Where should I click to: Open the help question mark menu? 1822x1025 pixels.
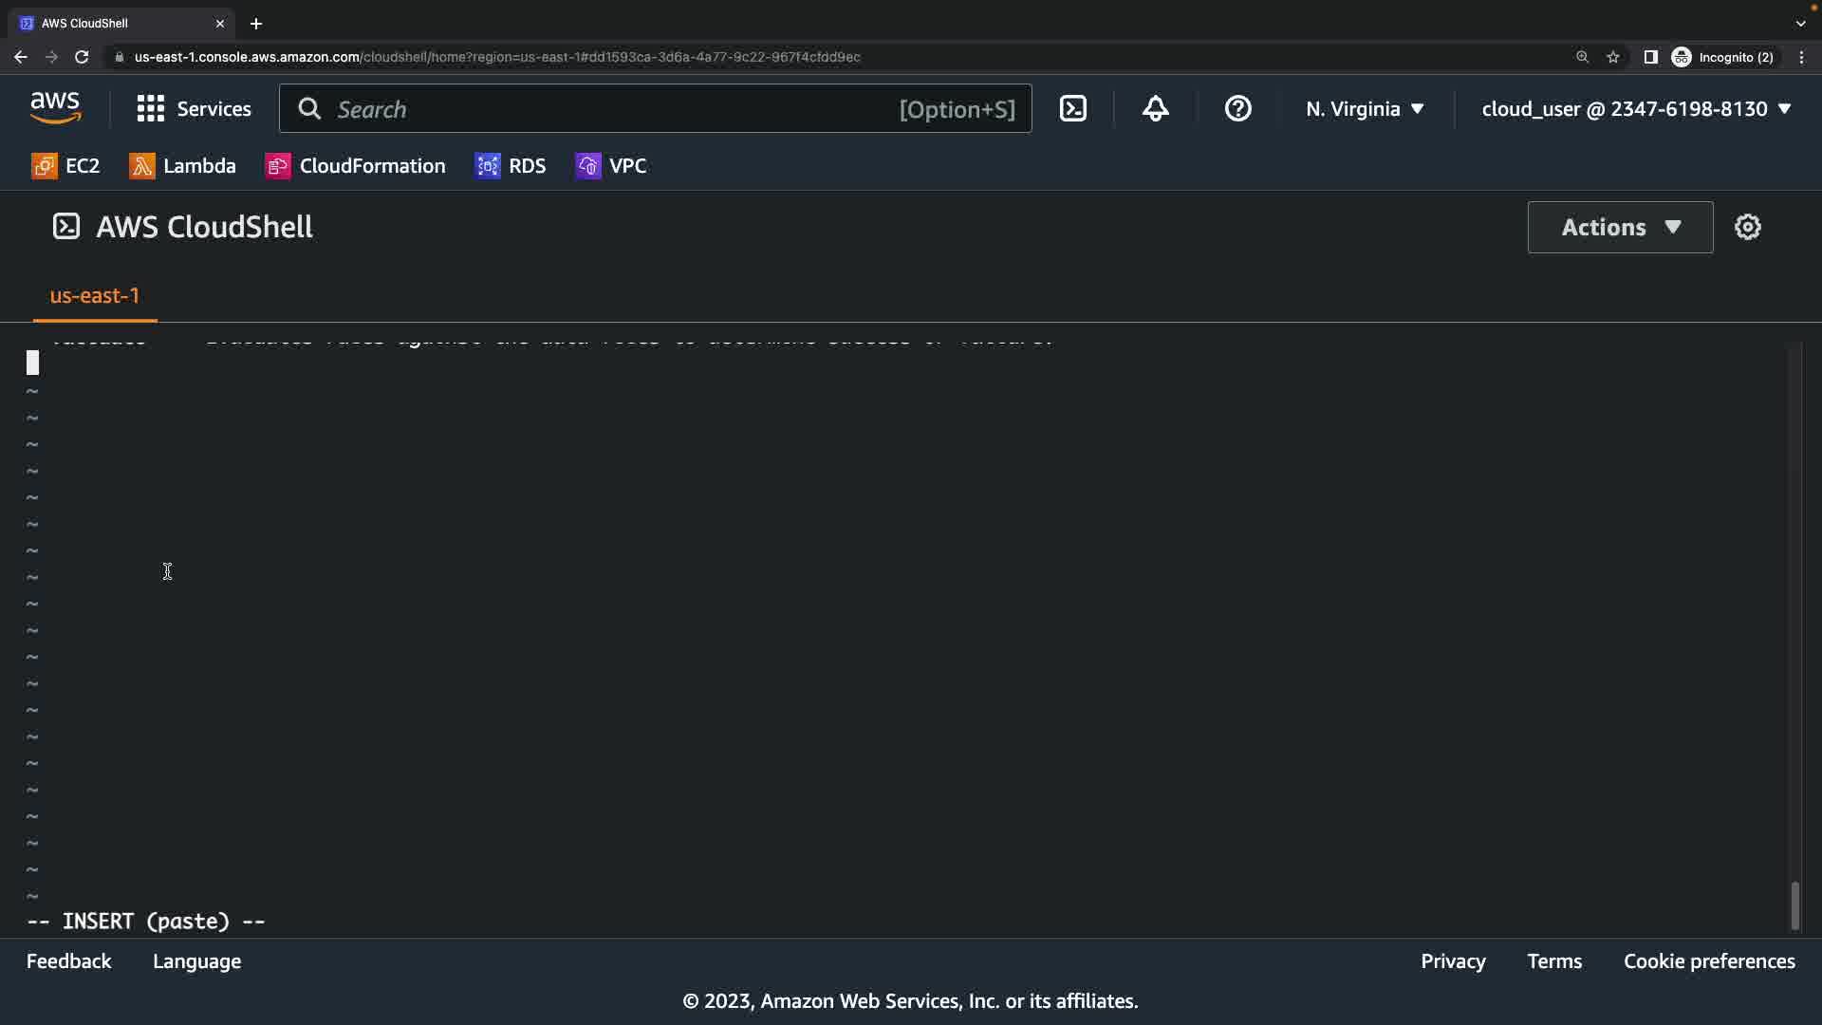[1237, 109]
